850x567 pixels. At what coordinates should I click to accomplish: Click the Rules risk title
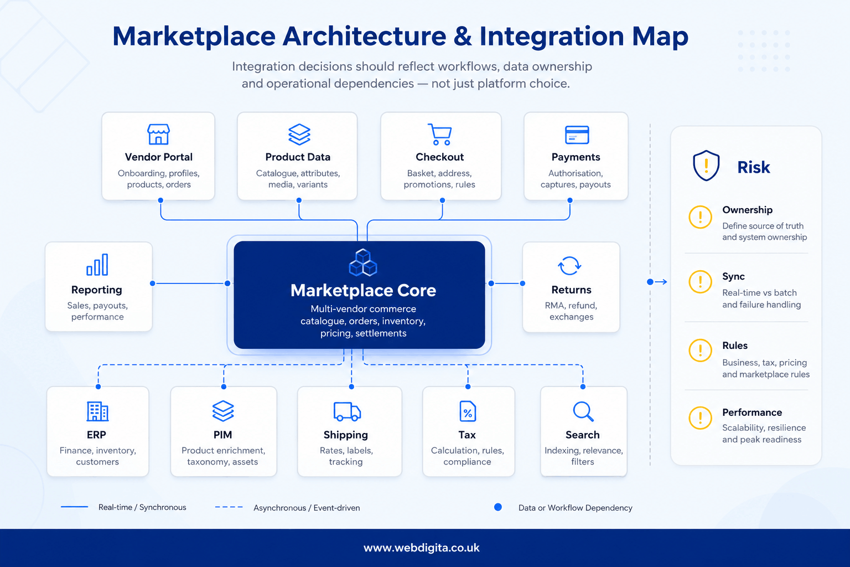(x=735, y=346)
